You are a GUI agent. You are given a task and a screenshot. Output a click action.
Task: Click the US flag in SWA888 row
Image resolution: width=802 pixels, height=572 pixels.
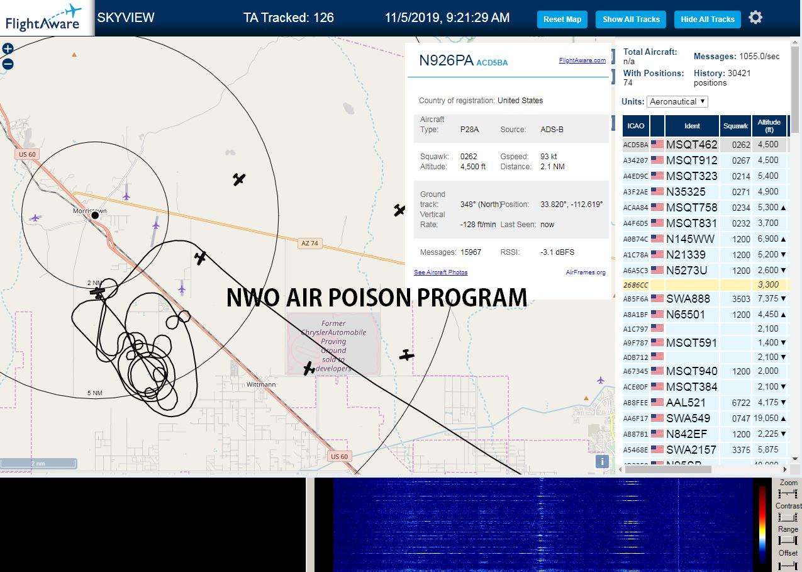pyautogui.click(x=657, y=298)
